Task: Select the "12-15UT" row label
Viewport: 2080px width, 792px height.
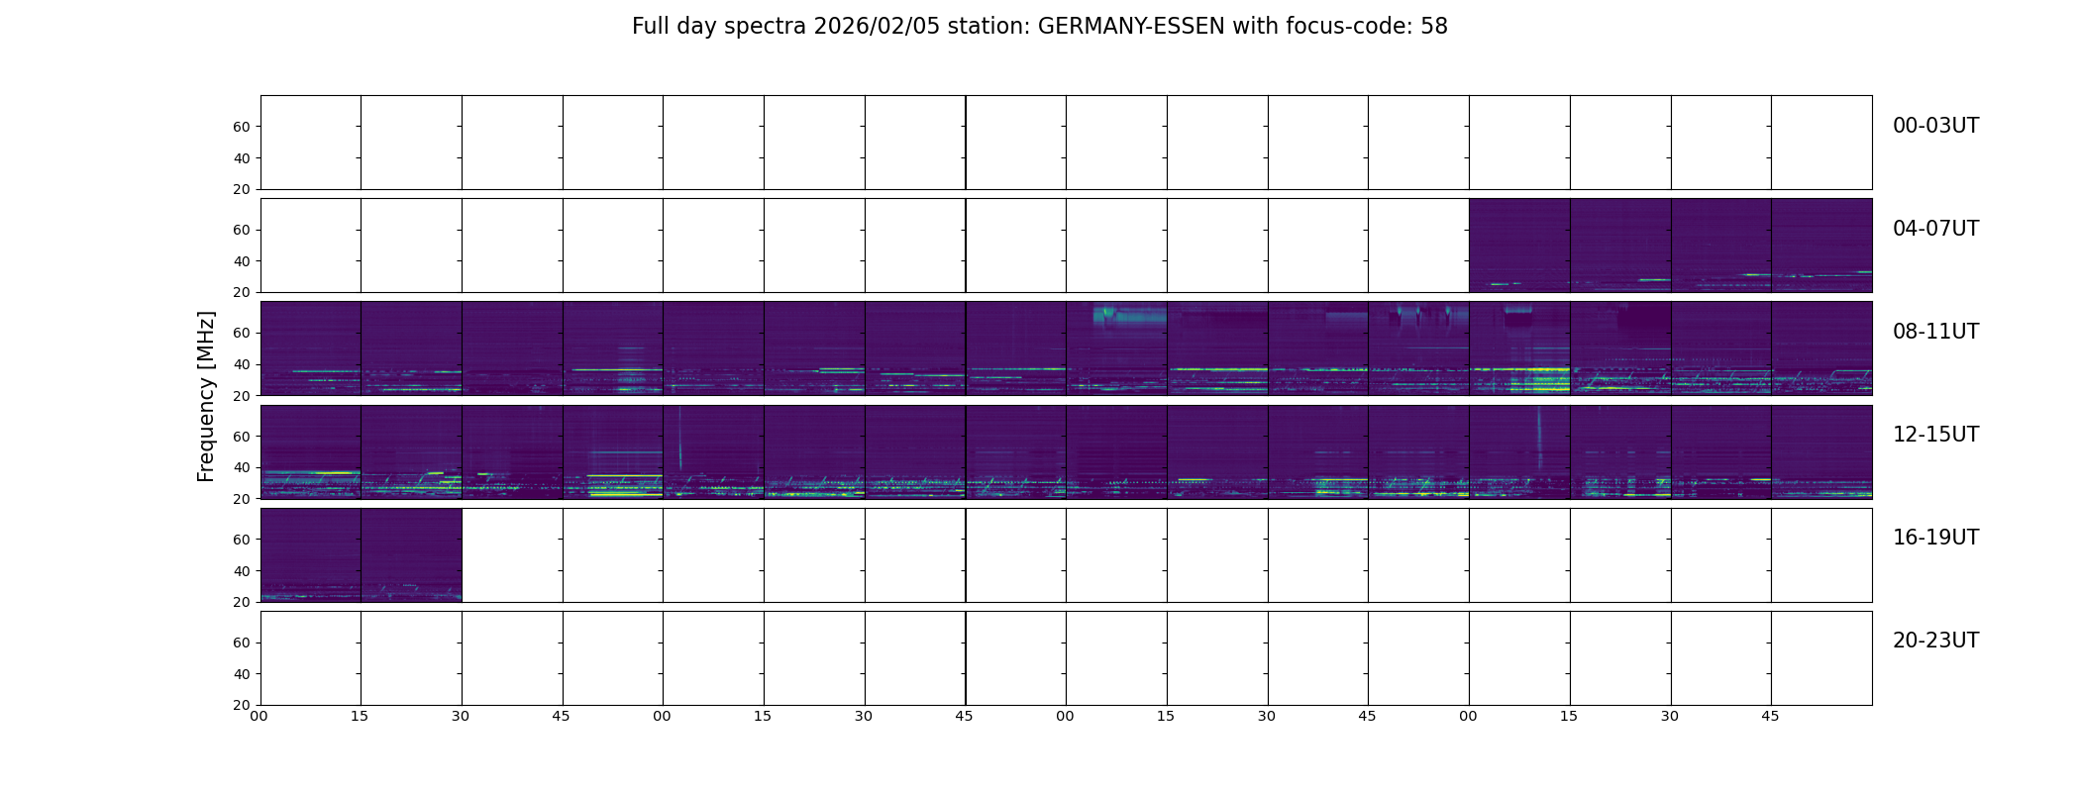Action: [1935, 435]
